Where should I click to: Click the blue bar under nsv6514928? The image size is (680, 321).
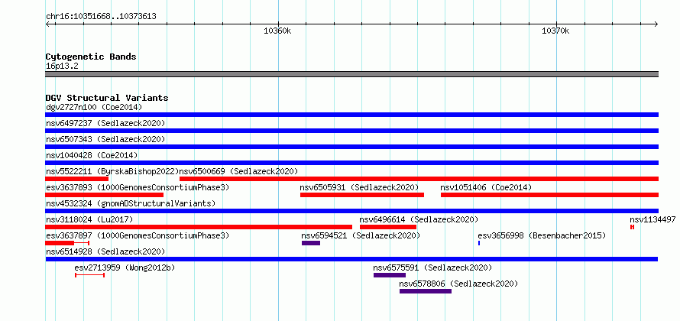click(x=351, y=259)
